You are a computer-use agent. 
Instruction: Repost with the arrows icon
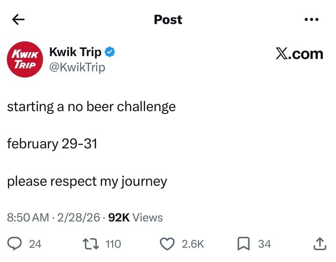(x=89, y=244)
